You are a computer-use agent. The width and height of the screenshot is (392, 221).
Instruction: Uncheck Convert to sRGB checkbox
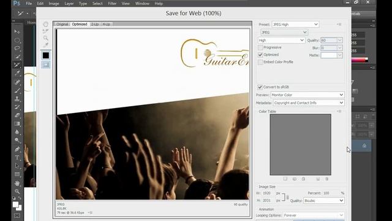(260, 87)
